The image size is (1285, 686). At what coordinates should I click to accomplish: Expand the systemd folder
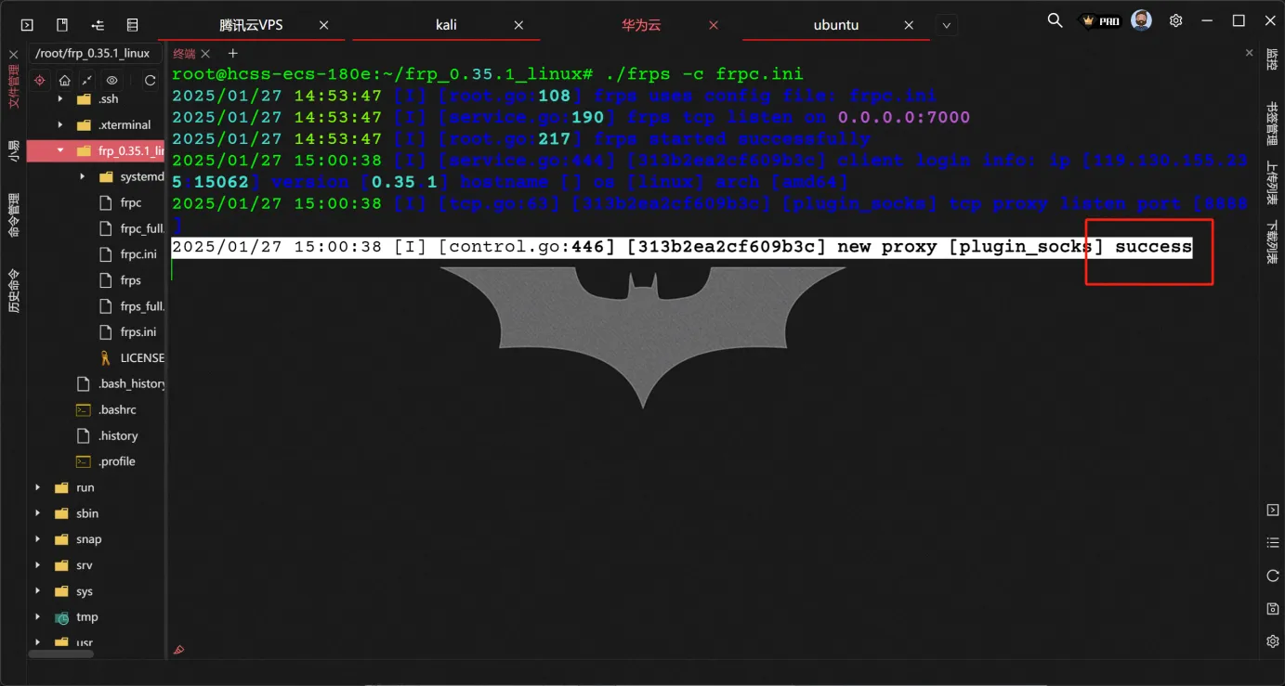(83, 176)
